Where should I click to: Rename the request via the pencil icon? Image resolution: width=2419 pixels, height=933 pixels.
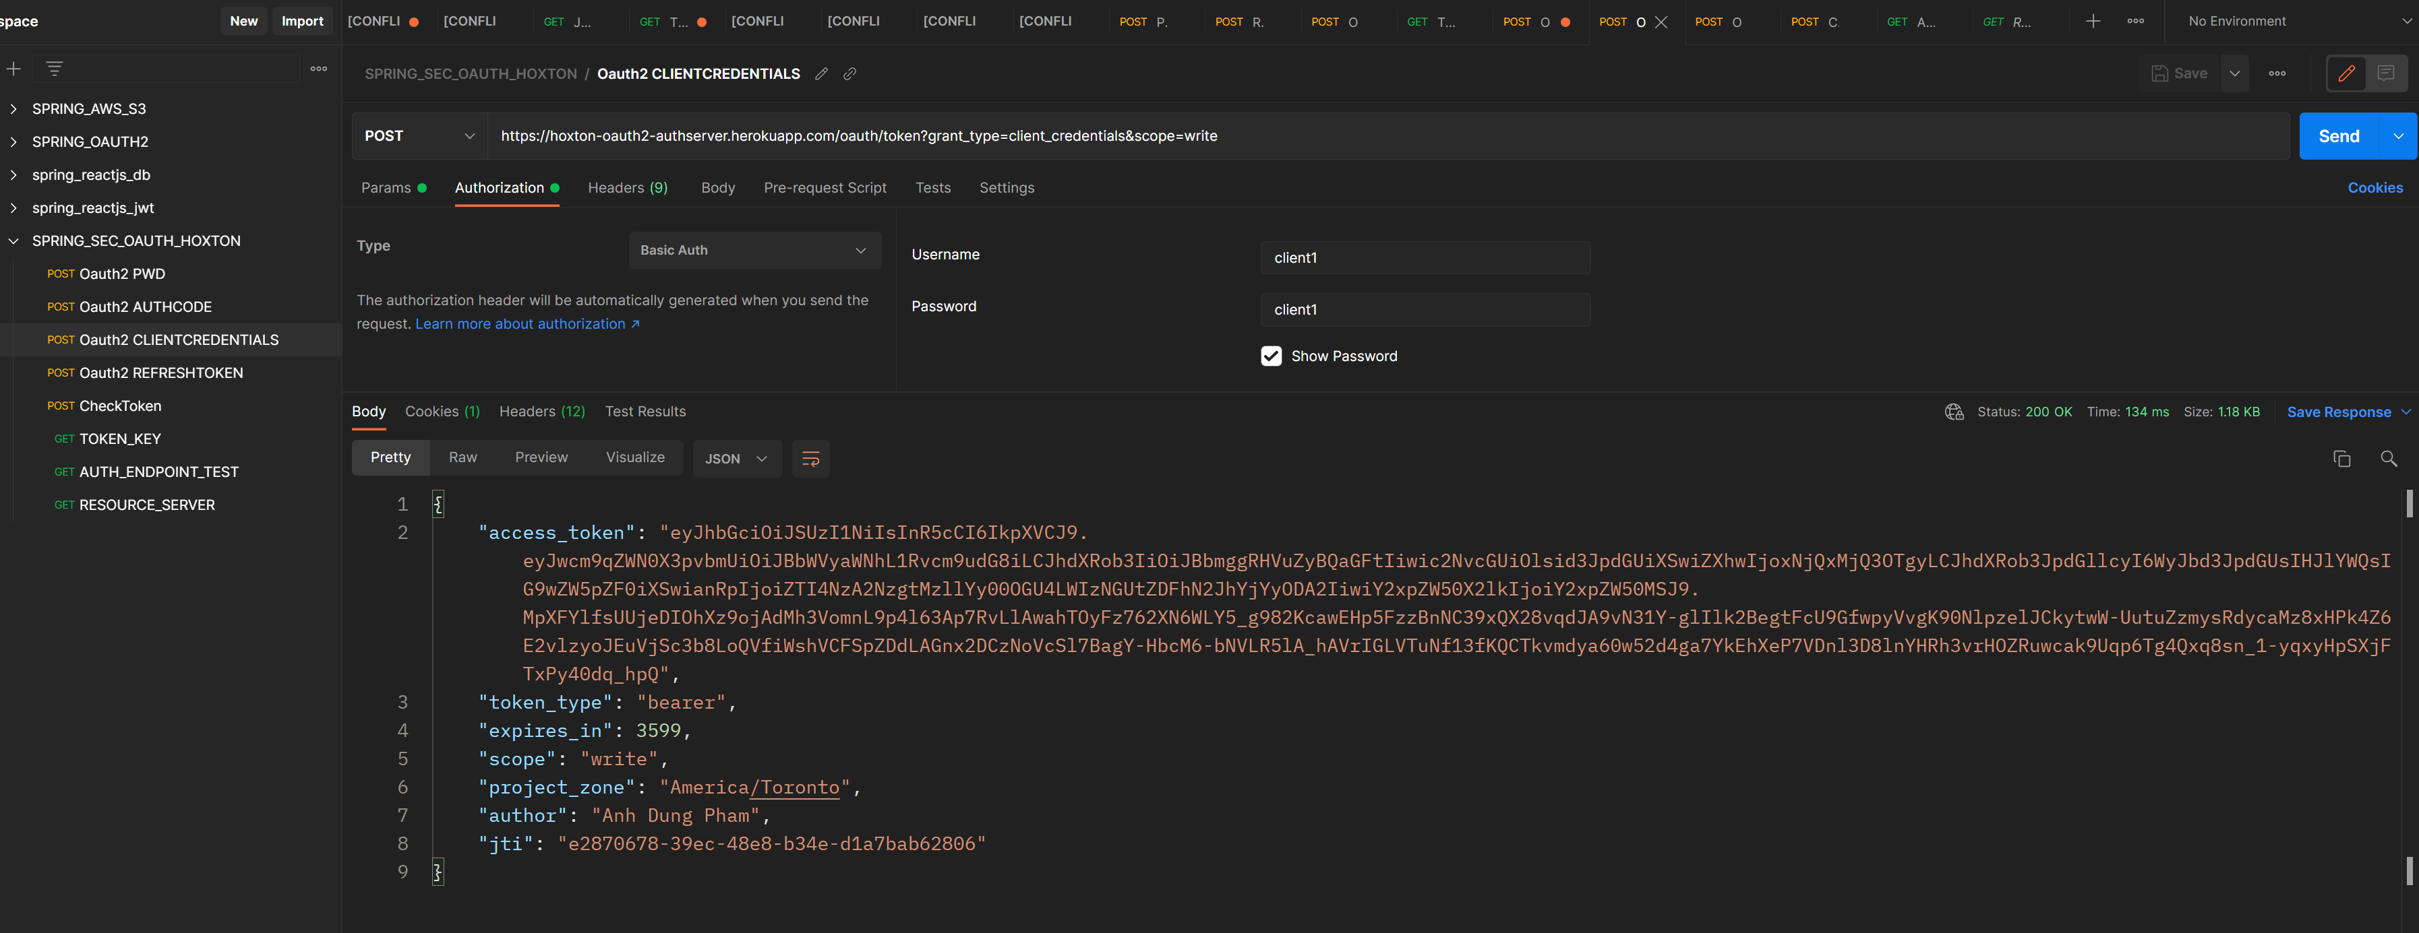(822, 73)
